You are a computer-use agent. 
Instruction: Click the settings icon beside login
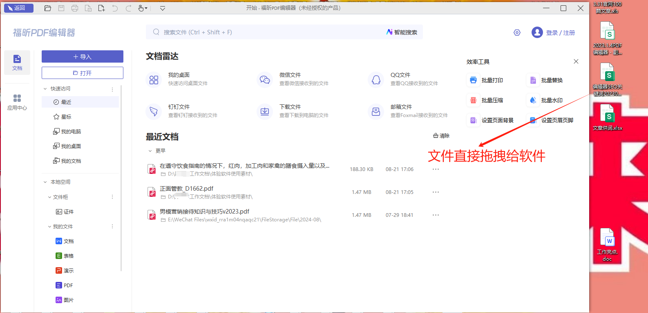pyautogui.click(x=517, y=33)
